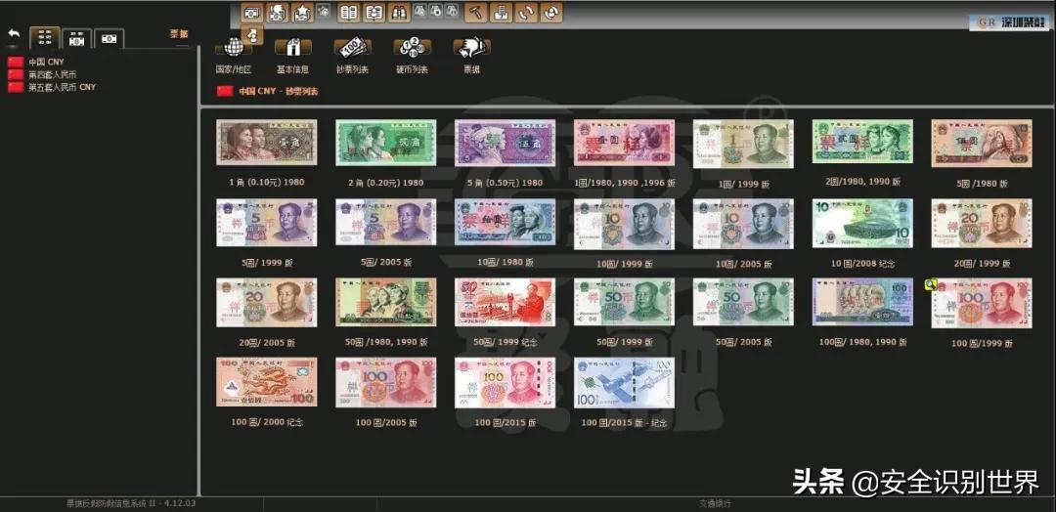The height and width of the screenshot is (512, 1056).
Task: Click 票据反假防伪信息系统 status bar text
Action: tap(131, 503)
